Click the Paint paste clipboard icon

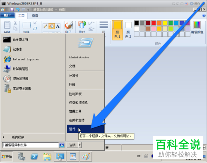tap(7, 25)
